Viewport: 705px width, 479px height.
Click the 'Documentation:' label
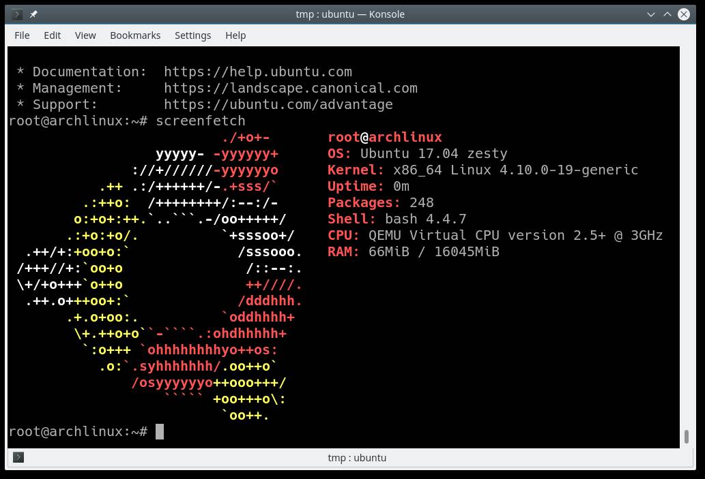pyautogui.click(x=89, y=72)
